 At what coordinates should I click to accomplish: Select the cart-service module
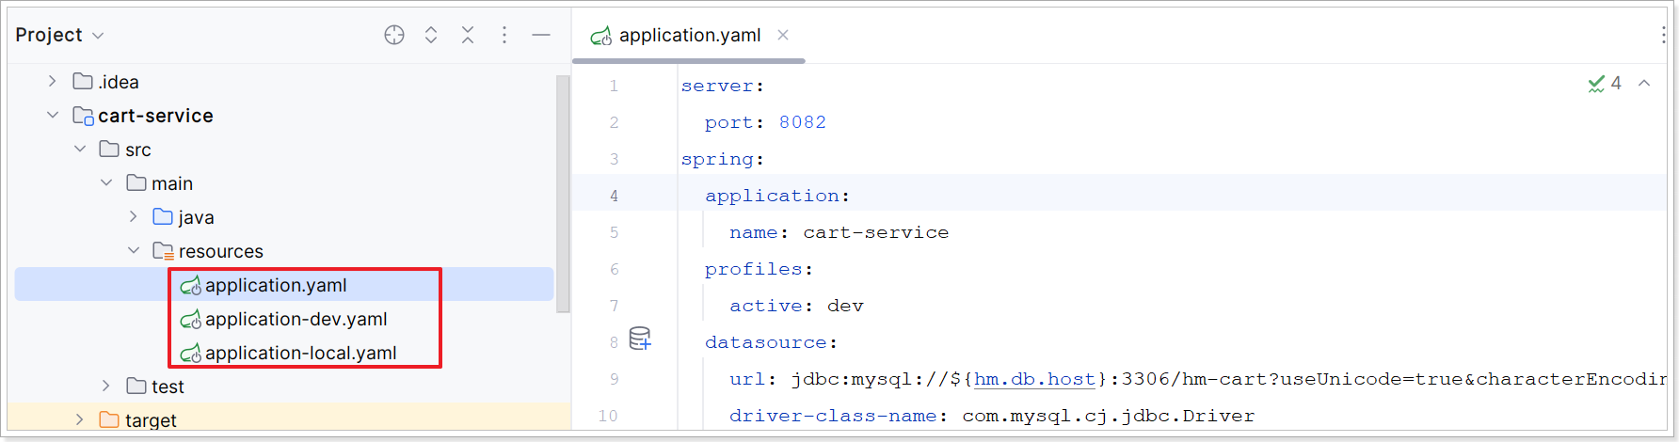(x=284, y=116)
